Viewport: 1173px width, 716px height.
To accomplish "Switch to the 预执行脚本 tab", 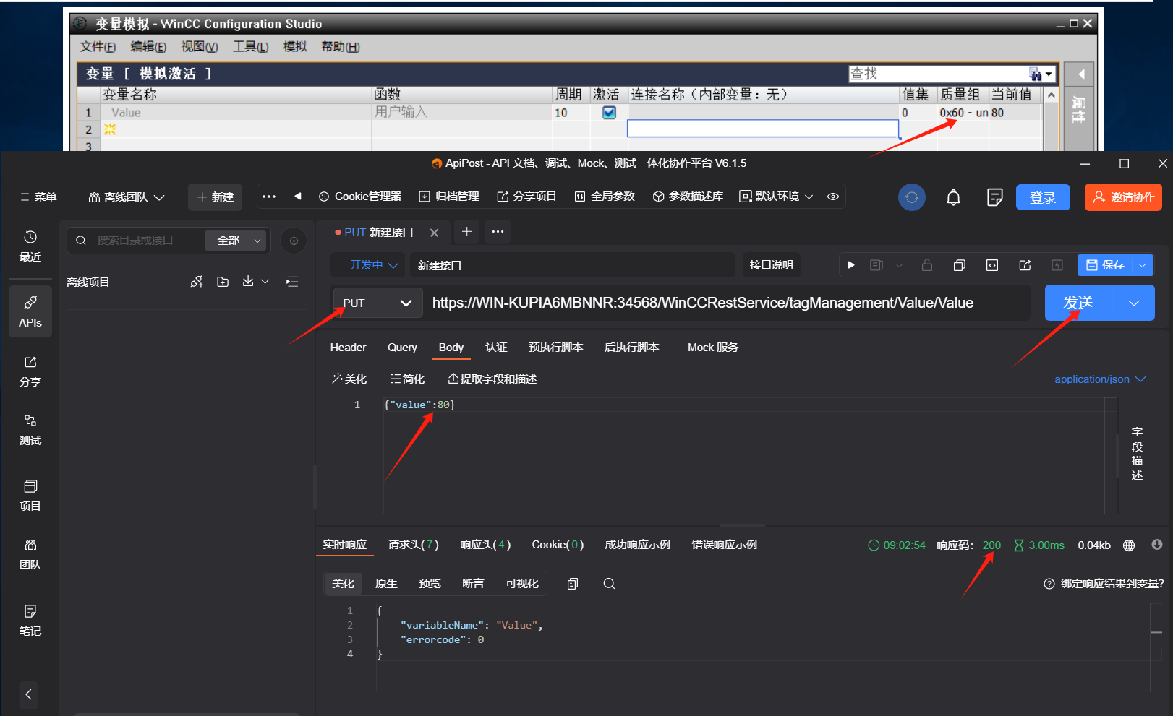I will (x=555, y=348).
